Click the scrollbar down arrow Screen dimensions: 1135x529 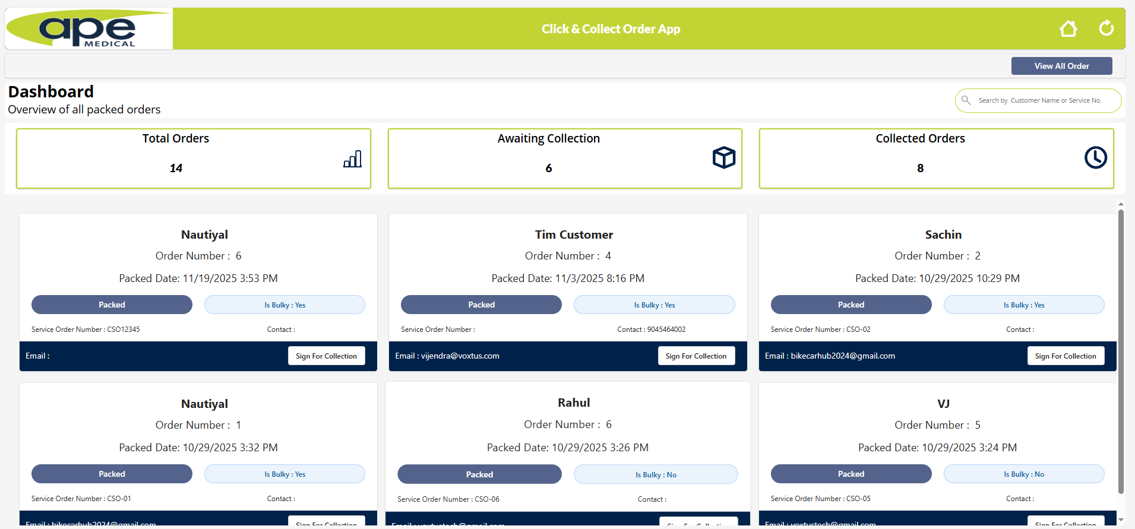point(1121,520)
